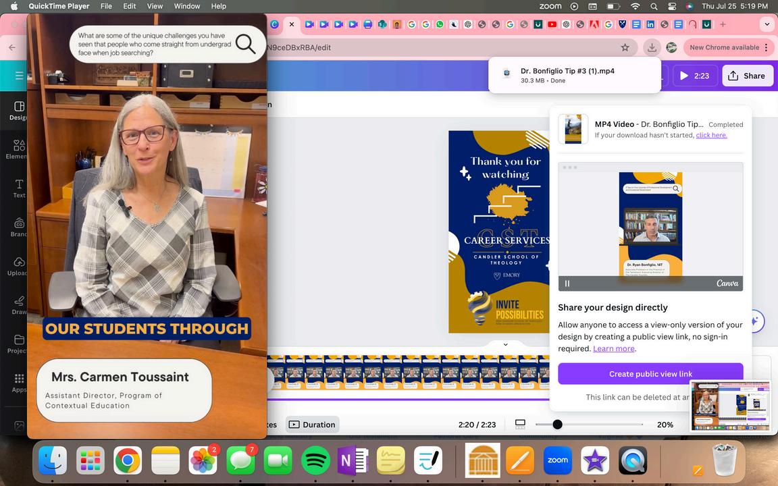Open a new Chrome tab with plus
778x486 pixels.
723,24
